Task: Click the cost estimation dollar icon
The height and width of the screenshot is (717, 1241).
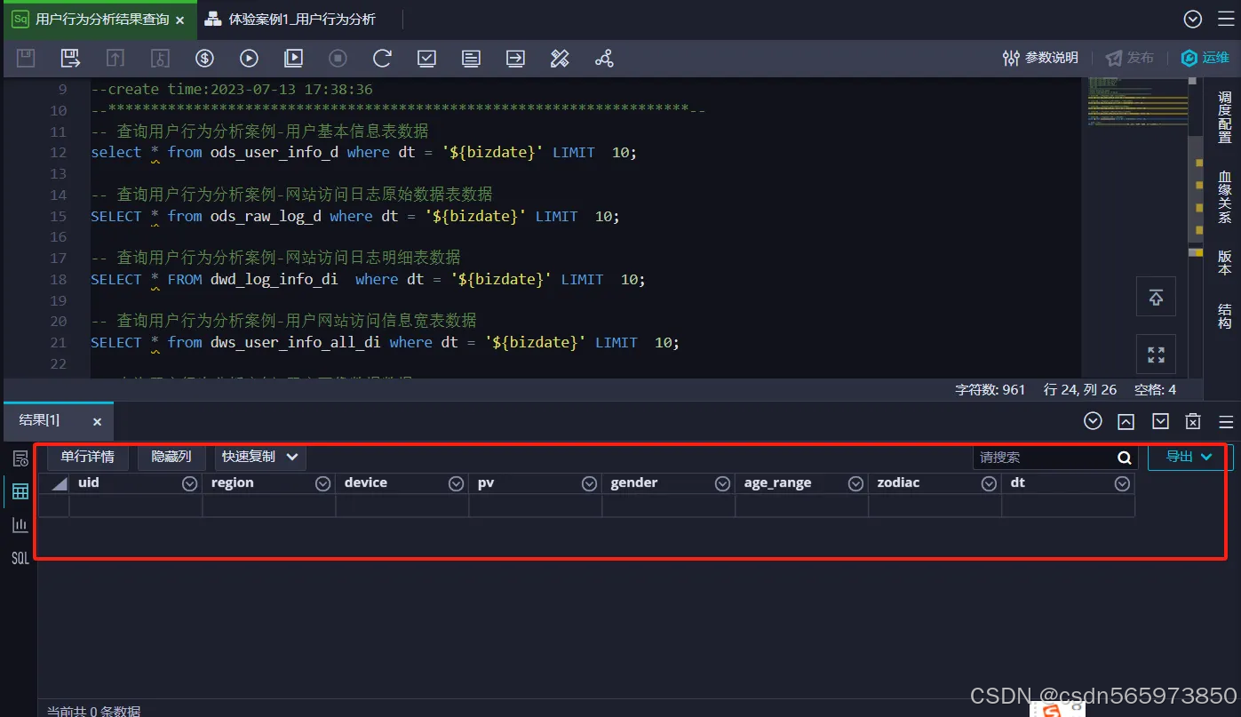Action: pos(204,58)
